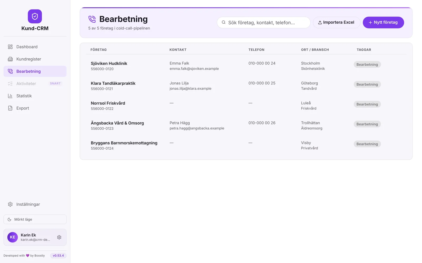Click the Importera Excel button
This screenshot has width=422, height=263.
337,22
